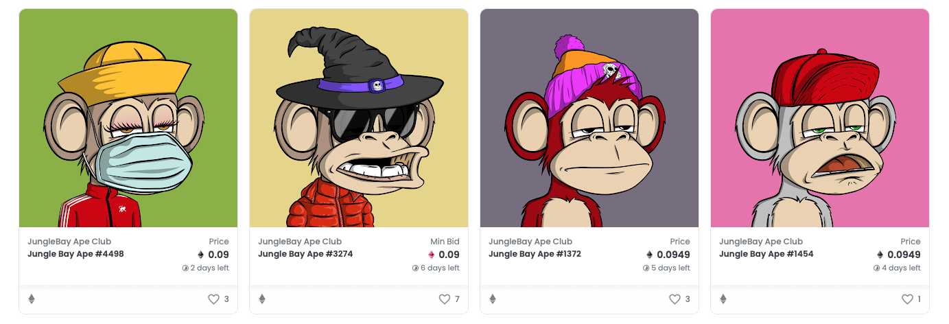
Task: Favorite Jungle Bay Ape #3274 with heart
Action: tap(443, 299)
